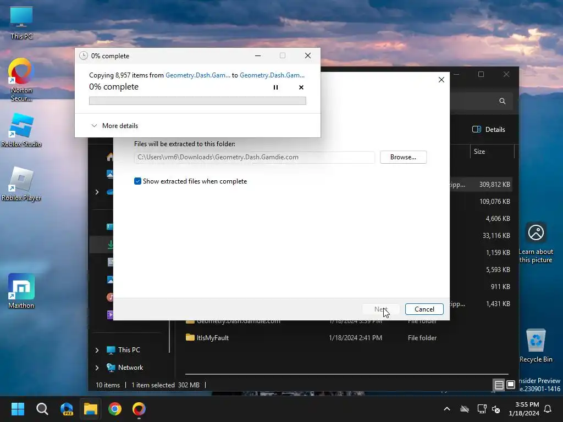
Task: Open Roblox Studio desktop shortcut
Action: click(21, 130)
